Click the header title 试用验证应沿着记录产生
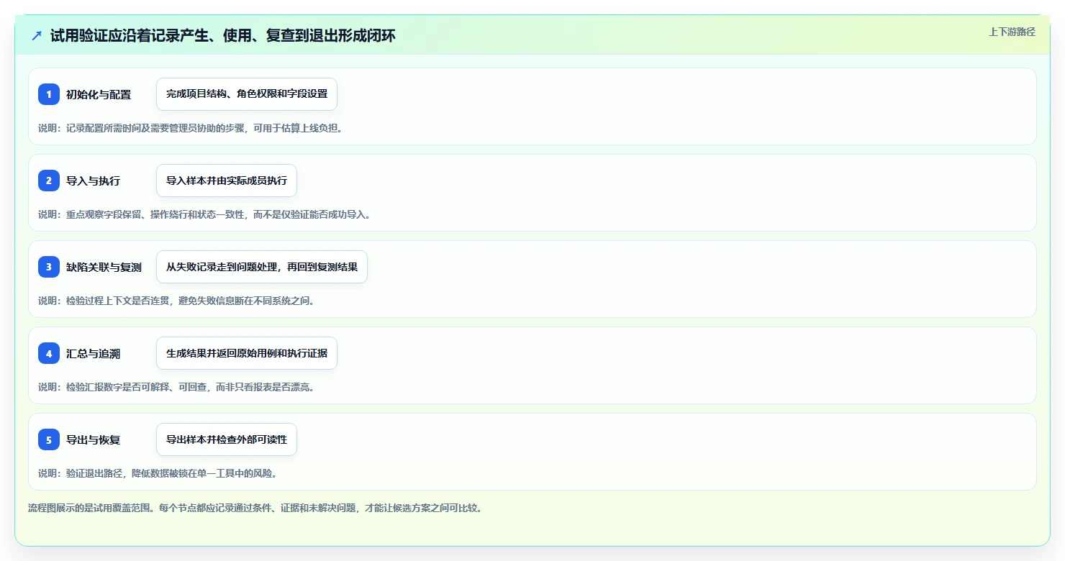1065x561 pixels. (x=223, y=35)
